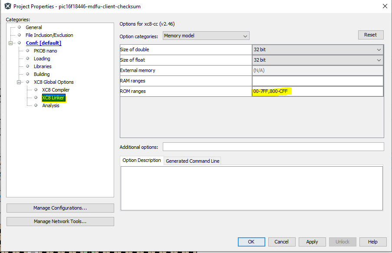Confirm with the OK button
392x253 pixels.
[251, 242]
